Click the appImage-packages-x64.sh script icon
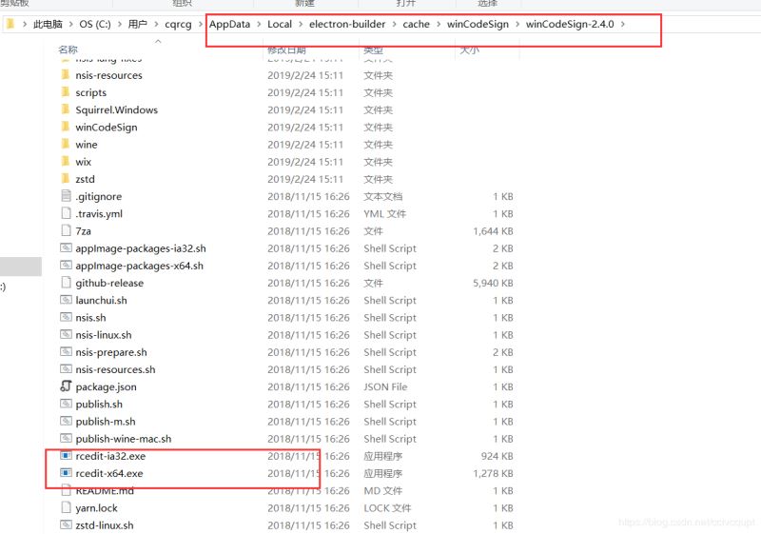This screenshot has height=534, width=761. pyautogui.click(x=66, y=266)
